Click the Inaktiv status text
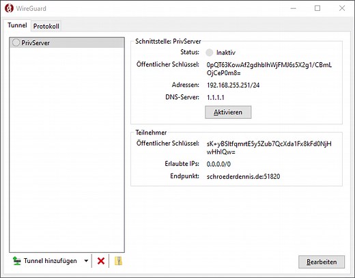The image size is (355, 278). click(226, 53)
